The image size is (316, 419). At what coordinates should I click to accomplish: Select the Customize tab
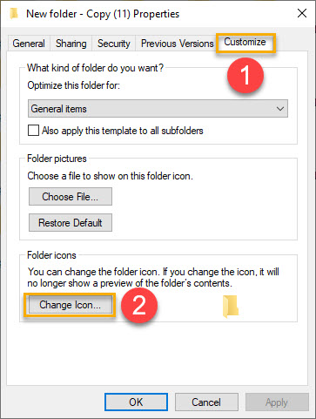(x=245, y=43)
